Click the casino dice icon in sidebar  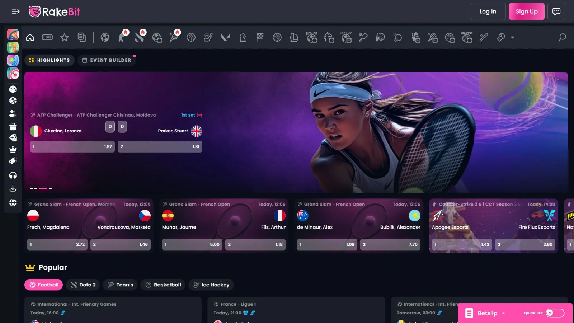pos(13,89)
